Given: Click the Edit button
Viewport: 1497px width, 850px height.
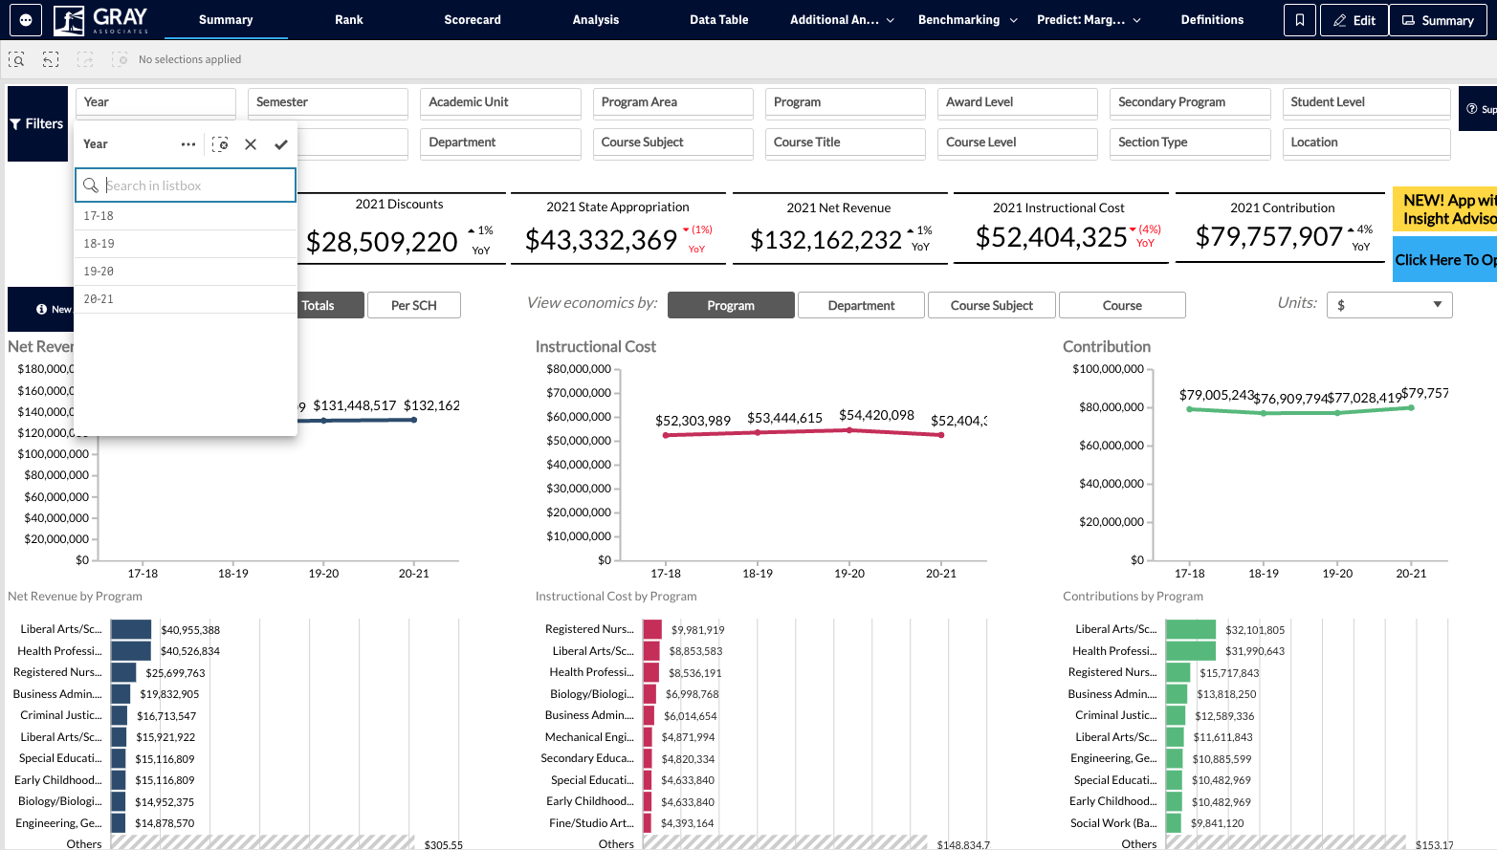Looking at the screenshot, I should point(1354,20).
